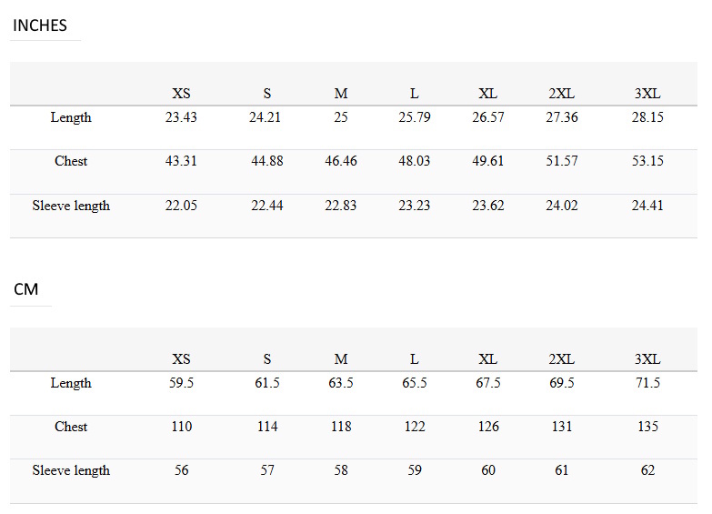Select the Length row label in inches table

[71, 117]
